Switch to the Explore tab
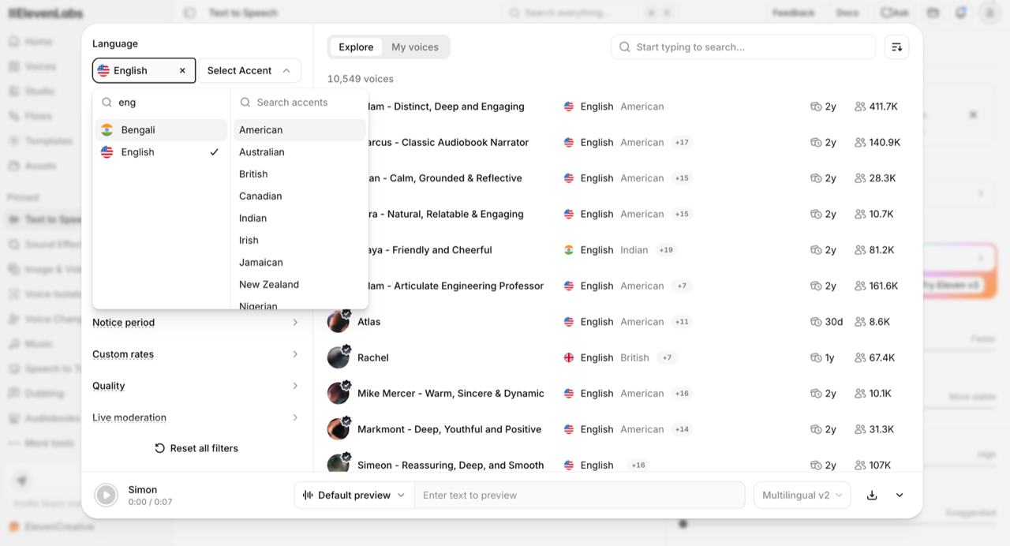Image resolution: width=1010 pixels, height=546 pixels. tap(356, 47)
